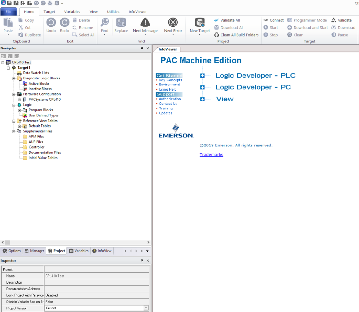Click the Copy ribbon button
359x312 pixels.
(26, 20)
